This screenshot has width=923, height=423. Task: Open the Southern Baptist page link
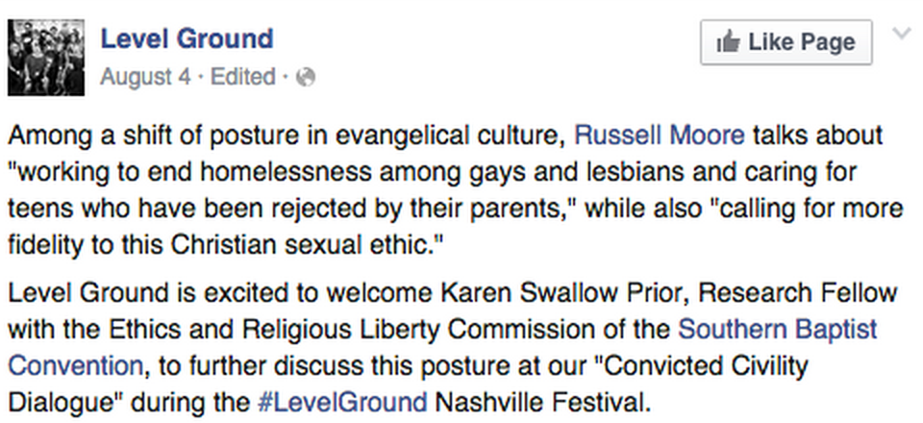click(x=778, y=329)
